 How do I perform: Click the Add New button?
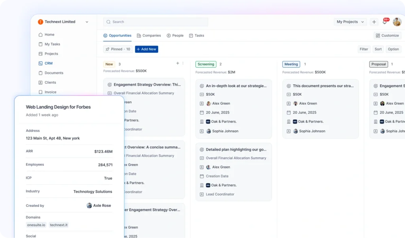(x=146, y=49)
